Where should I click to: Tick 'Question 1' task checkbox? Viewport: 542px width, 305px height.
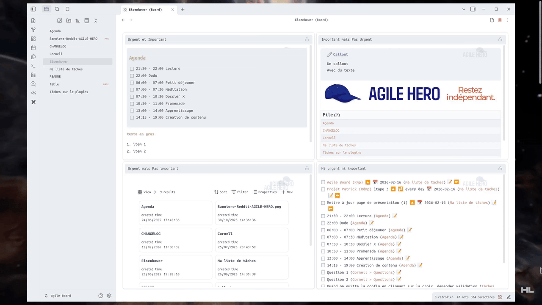click(323, 272)
